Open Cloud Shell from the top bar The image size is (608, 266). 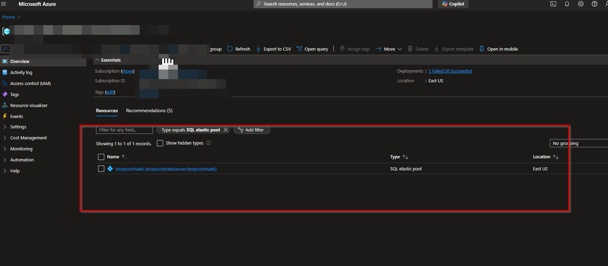[x=553, y=4]
